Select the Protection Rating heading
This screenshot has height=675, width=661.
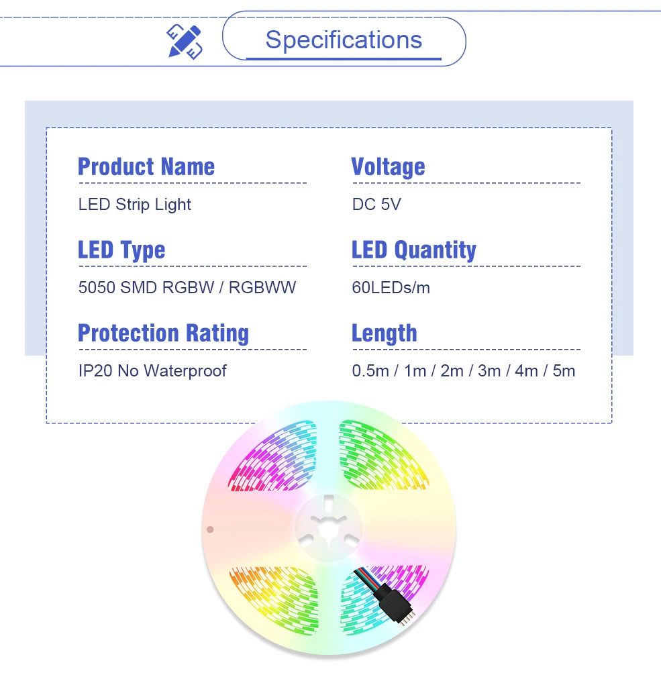(x=163, y=333)
